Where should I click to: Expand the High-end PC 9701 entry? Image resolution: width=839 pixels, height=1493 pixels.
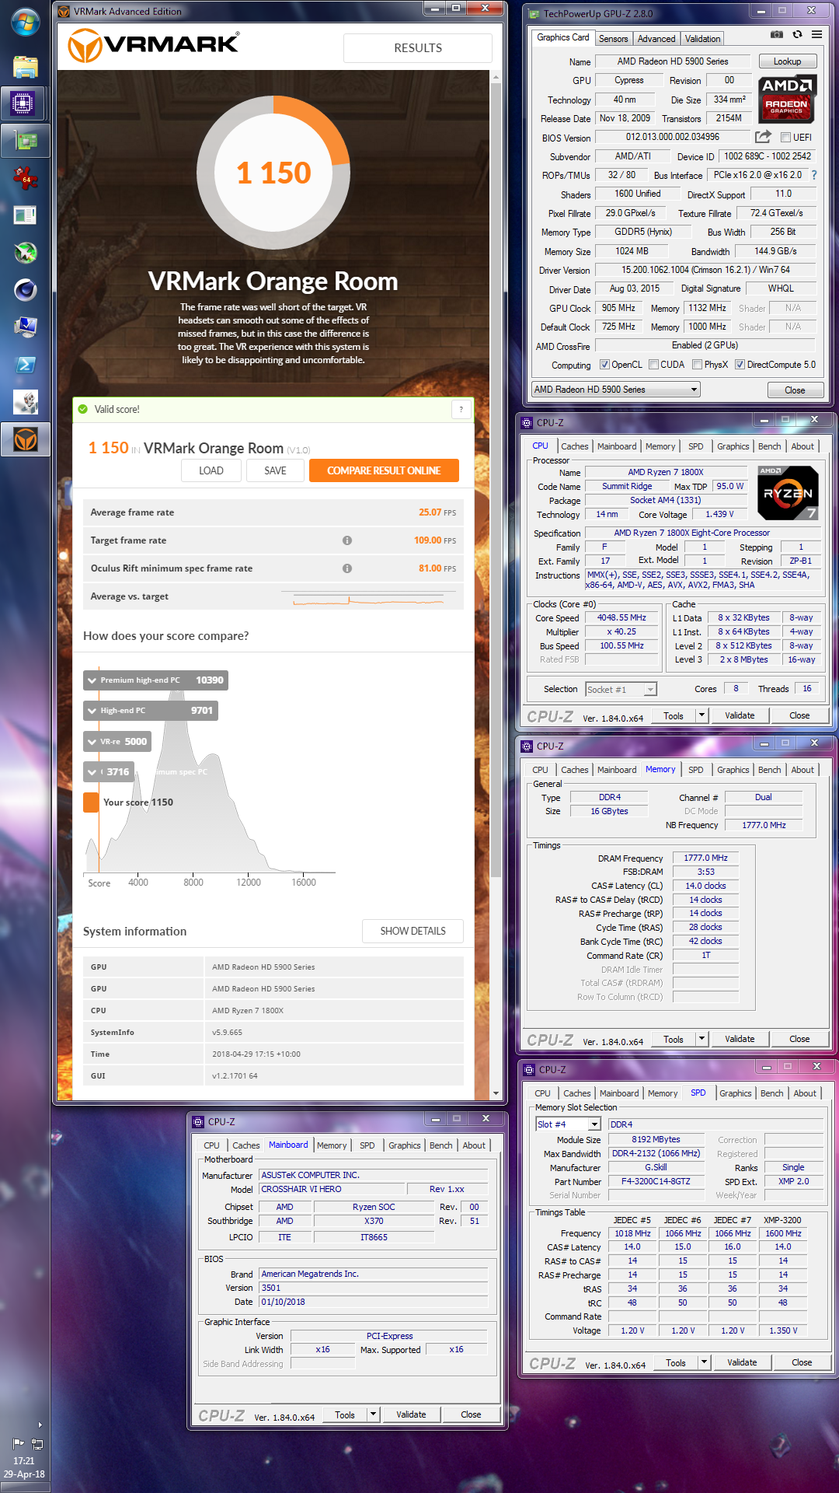tap(151, 711)
